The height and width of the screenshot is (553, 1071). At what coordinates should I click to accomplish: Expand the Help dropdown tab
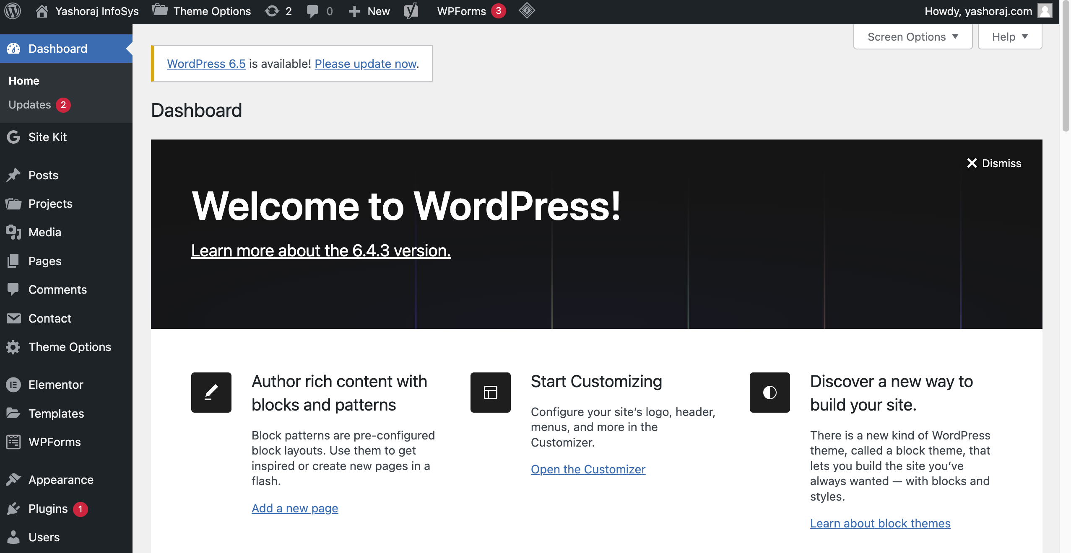point(1009,37)
